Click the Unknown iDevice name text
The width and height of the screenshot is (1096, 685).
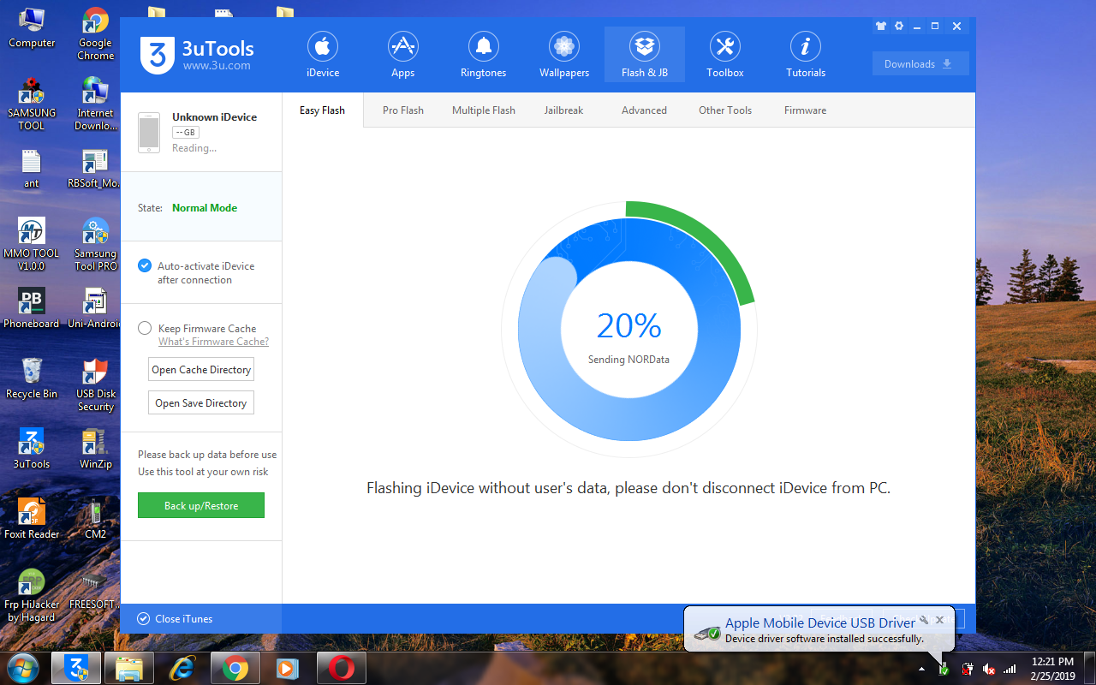pos(215,117)
